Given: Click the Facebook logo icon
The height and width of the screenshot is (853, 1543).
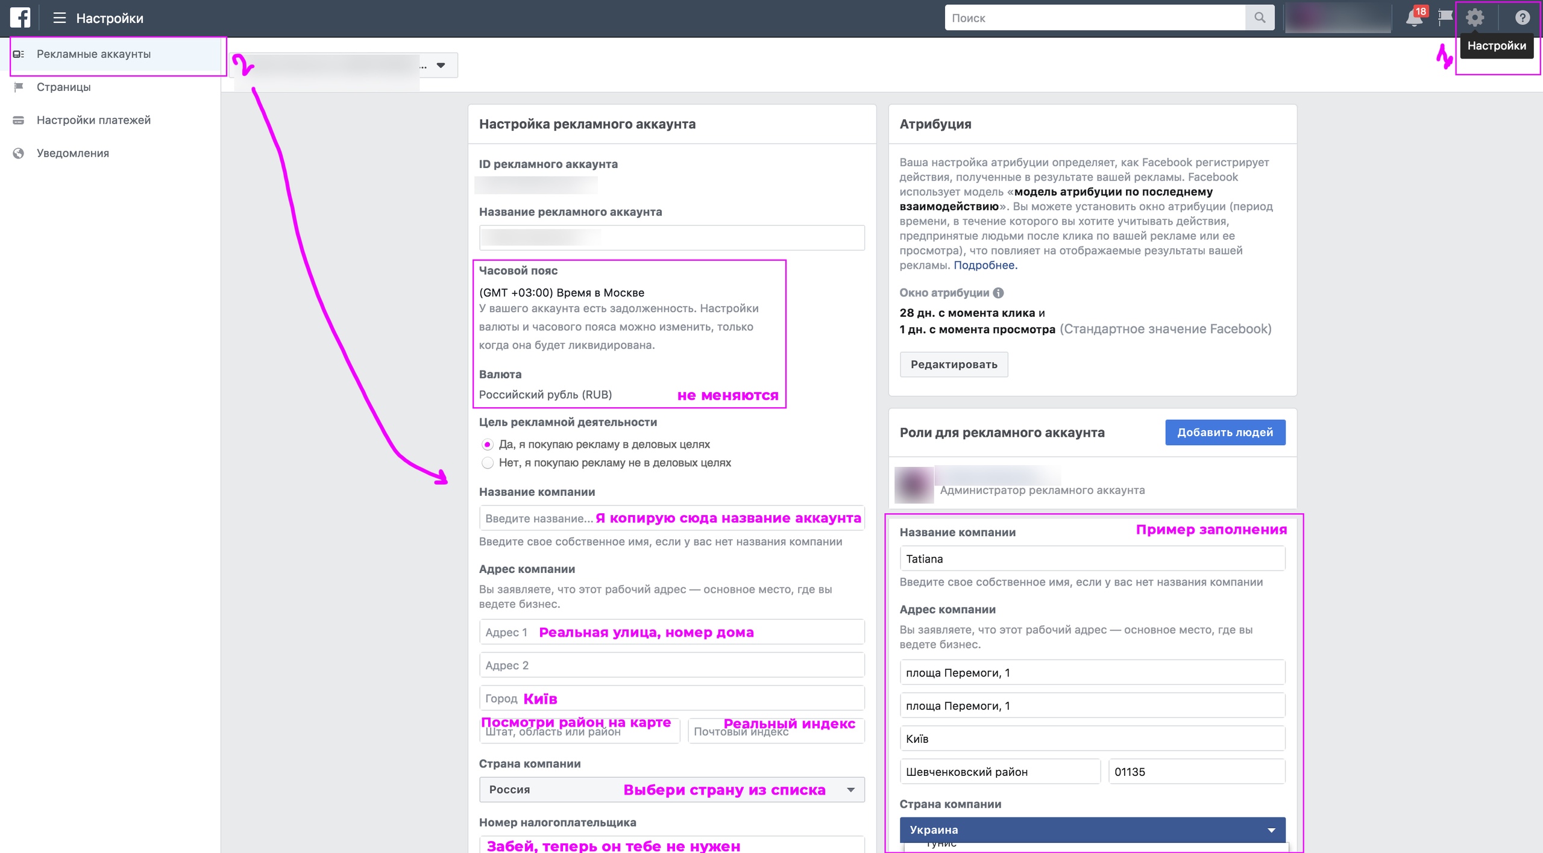Looking at the screenshot, I should 20,17.
